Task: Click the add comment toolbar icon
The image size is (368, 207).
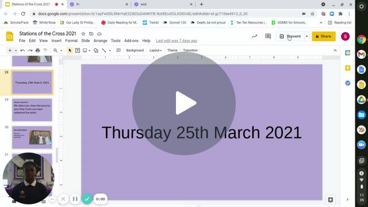Action: coord(118,51)
